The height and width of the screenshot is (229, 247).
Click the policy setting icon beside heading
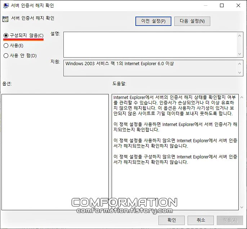(x=5, y=19)
